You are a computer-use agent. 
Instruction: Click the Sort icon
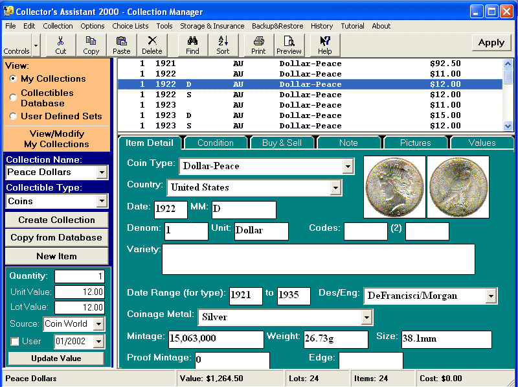223,44
